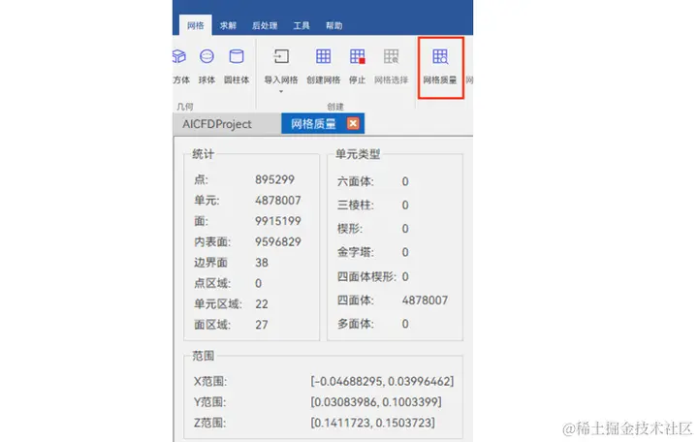Click the 六面体 label in 单元类型

[355, 181]
